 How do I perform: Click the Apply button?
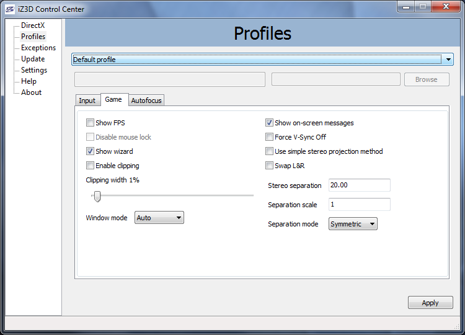430,303
